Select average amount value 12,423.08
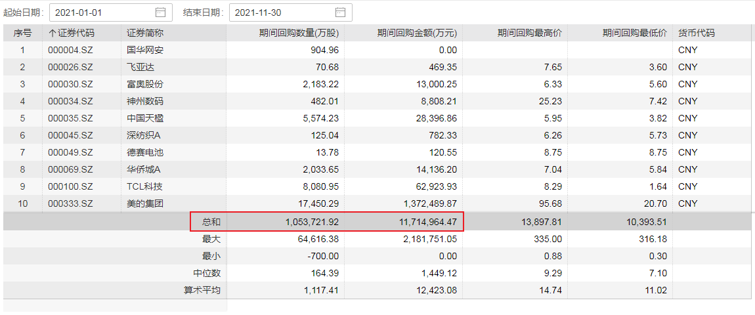Image resolution: width=755 pixels, height=315 pixels. click(436, 290)
